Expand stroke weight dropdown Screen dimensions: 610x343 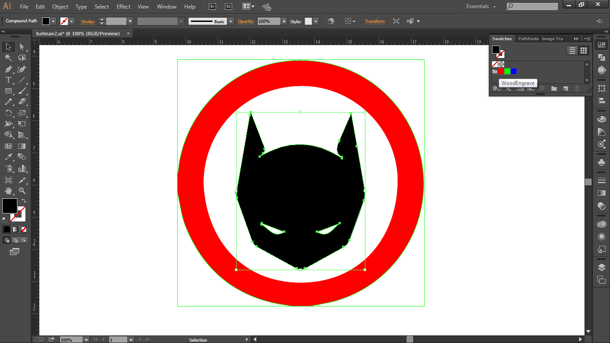click(130, 21)
